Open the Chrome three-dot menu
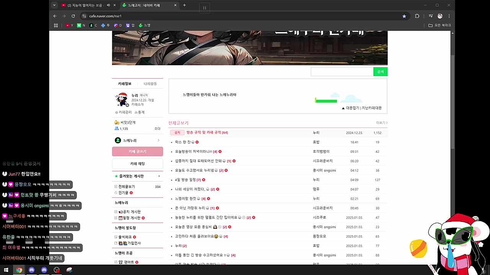 449,16
